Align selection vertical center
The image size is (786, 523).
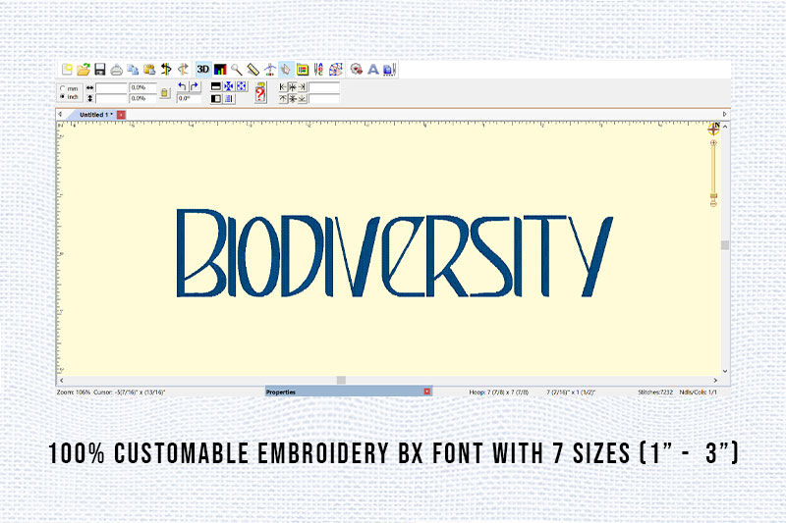point(293,98)
